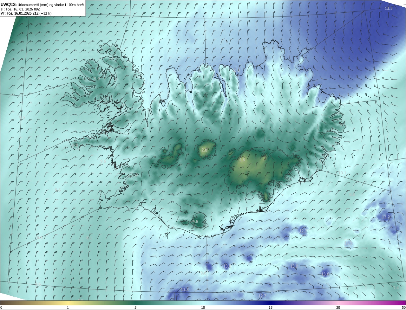
Task: Click the 6.0 value on Snæfellsnes peninsula
Action: click(x=75, y=145)
